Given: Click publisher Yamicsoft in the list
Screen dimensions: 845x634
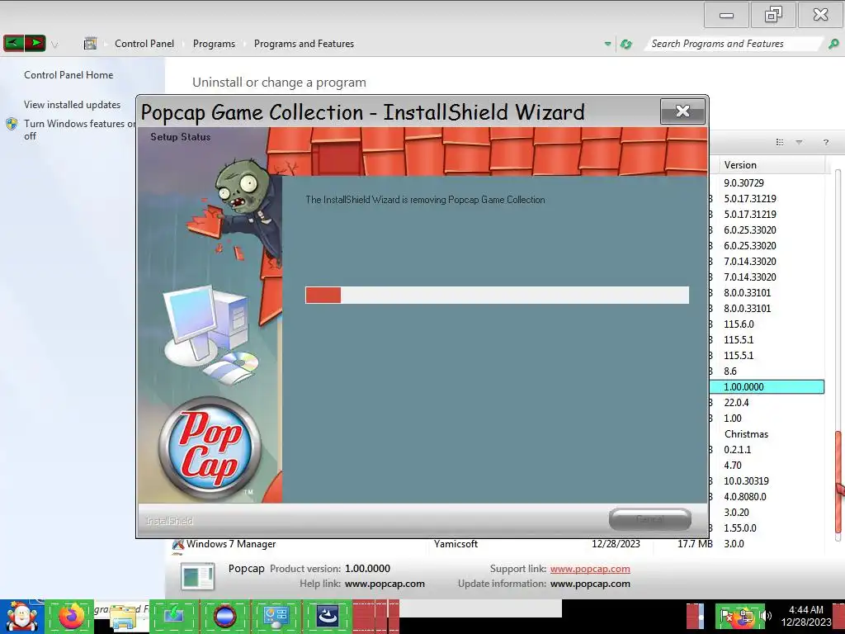Looking at the screenshot, I should point(456,544).
